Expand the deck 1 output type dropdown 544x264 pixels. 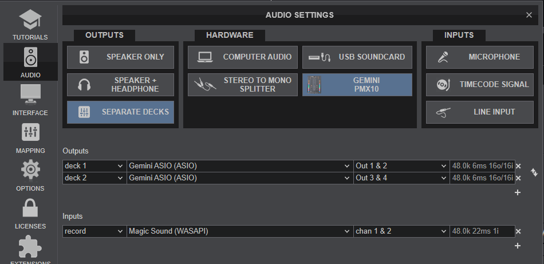[94, 166]
